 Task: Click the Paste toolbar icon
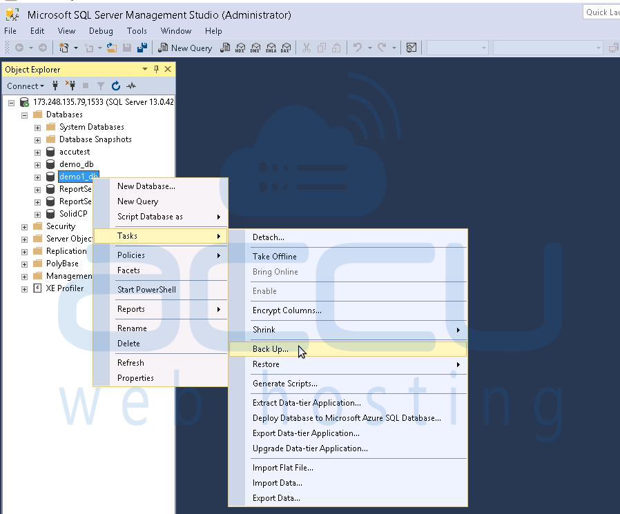pyautogui.click(x=336, y=48)
